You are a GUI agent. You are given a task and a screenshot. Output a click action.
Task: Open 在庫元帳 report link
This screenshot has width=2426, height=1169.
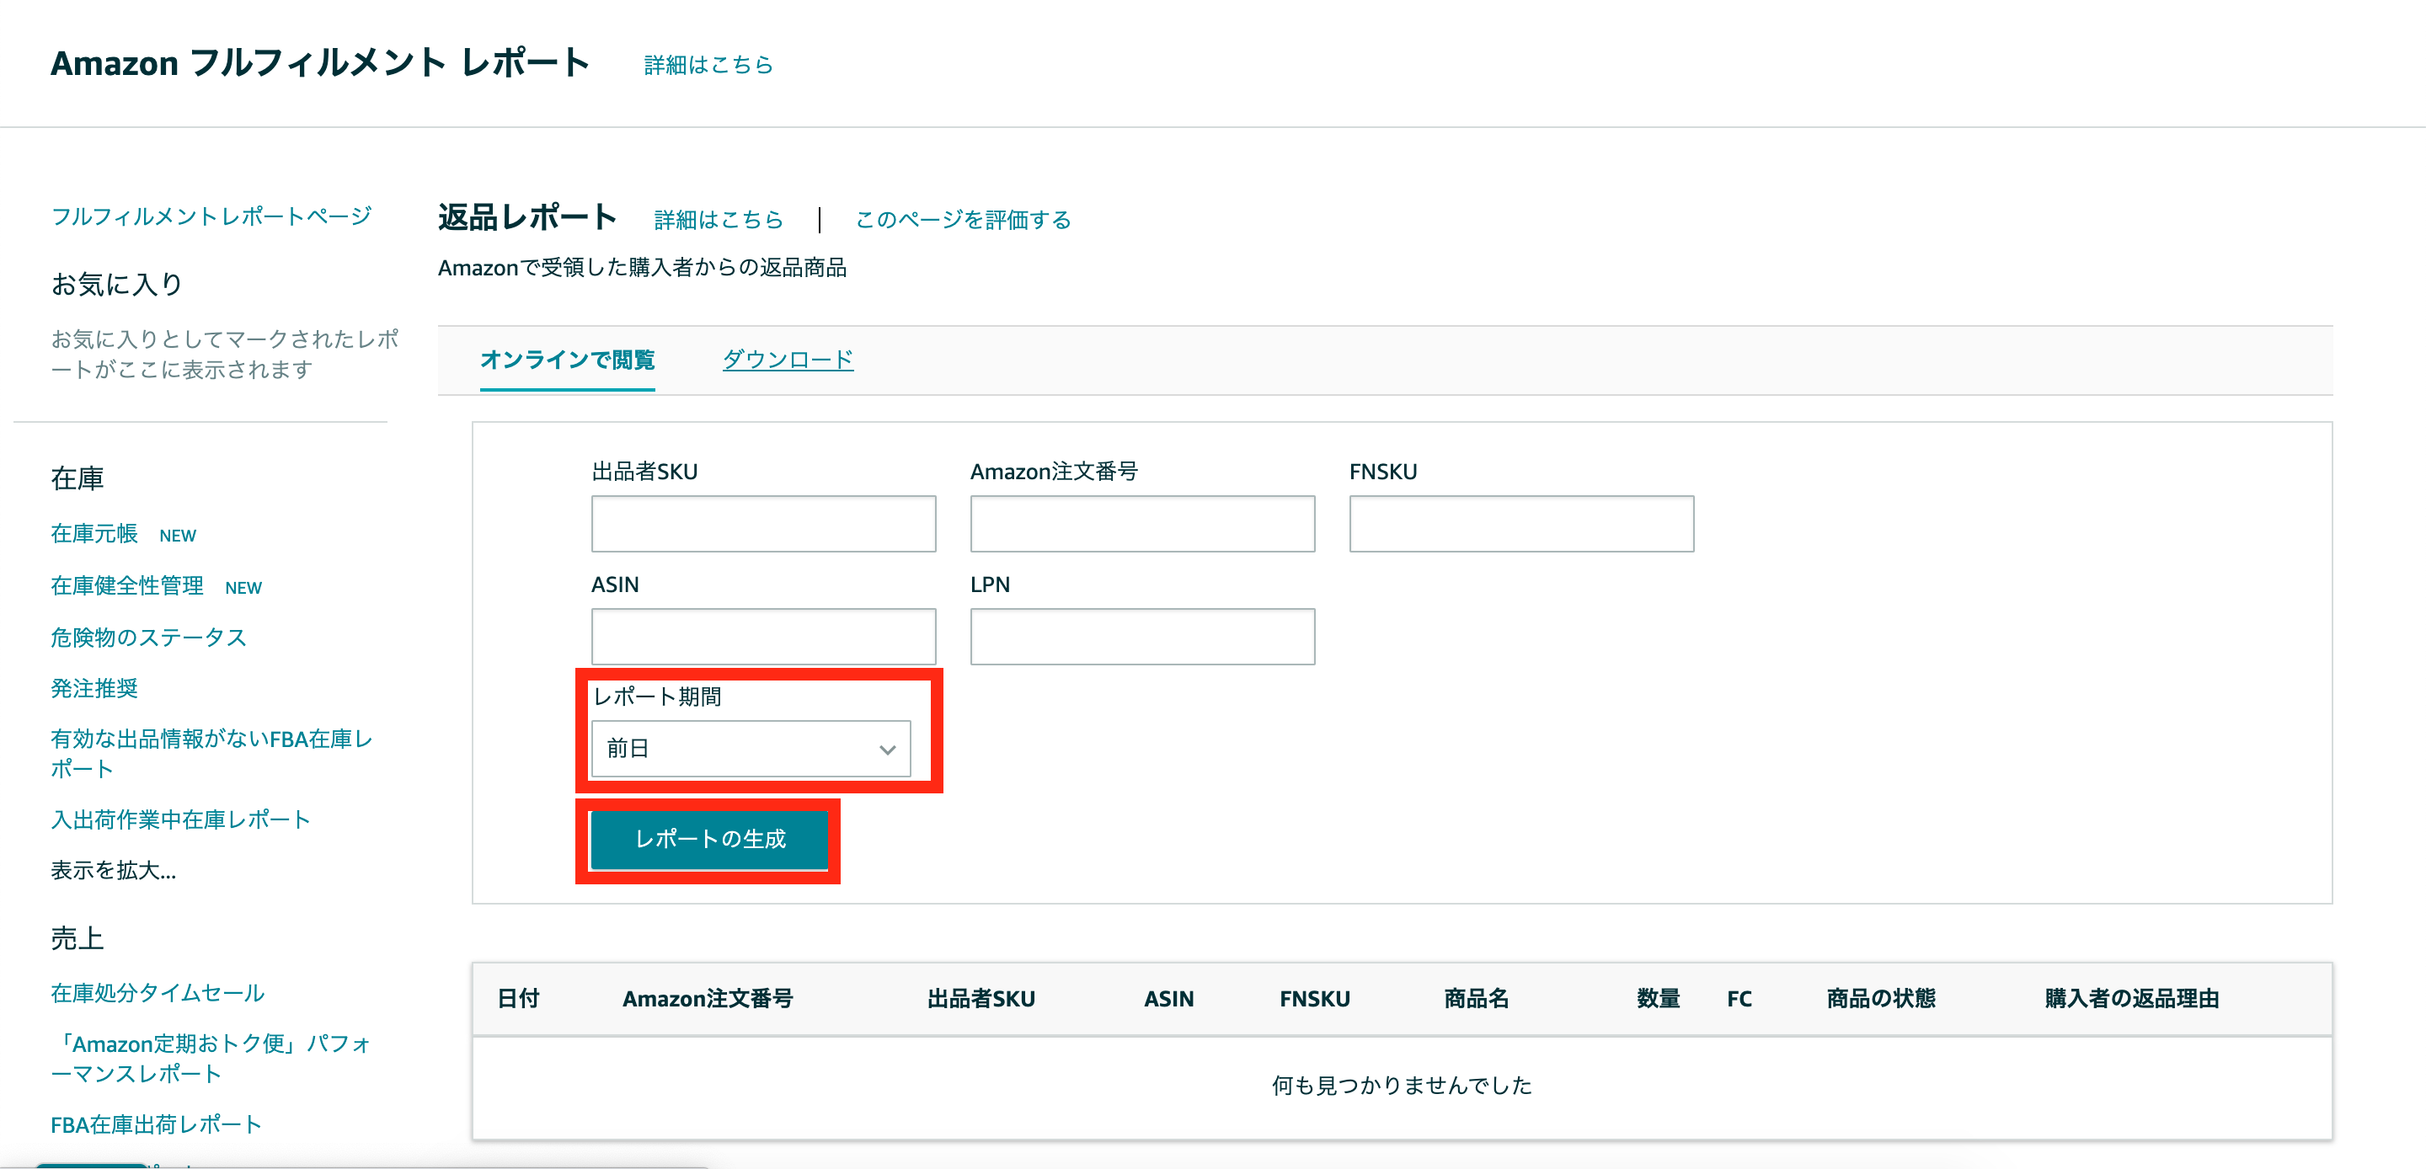[x=94, y=534]
